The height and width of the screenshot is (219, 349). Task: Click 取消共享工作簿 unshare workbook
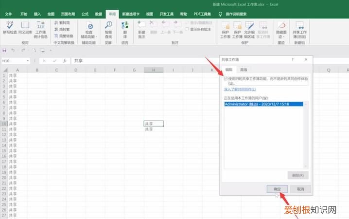pyautogui.click(x=263, y=30)
